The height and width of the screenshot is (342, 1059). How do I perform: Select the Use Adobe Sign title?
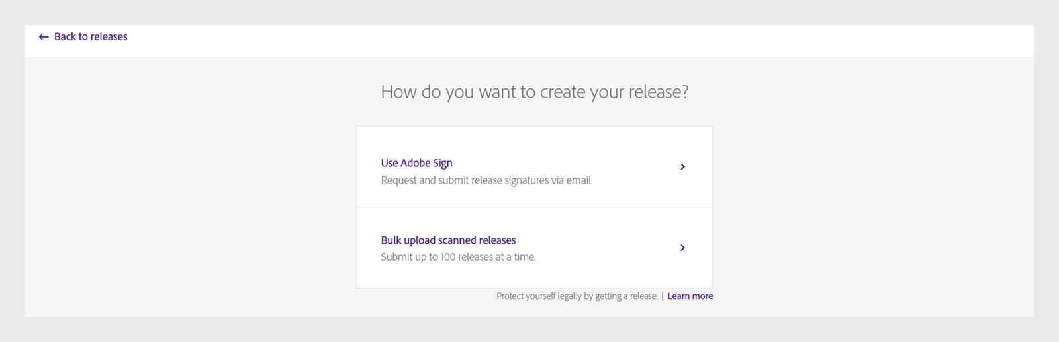point(416,163)
